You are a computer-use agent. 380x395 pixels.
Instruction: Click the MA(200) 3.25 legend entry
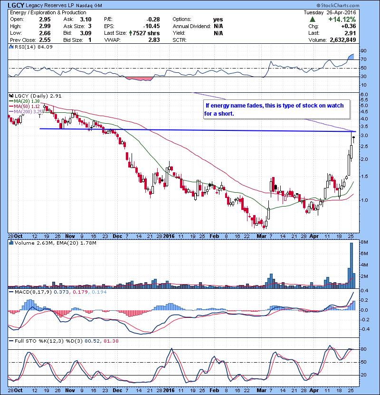[26, 111]
